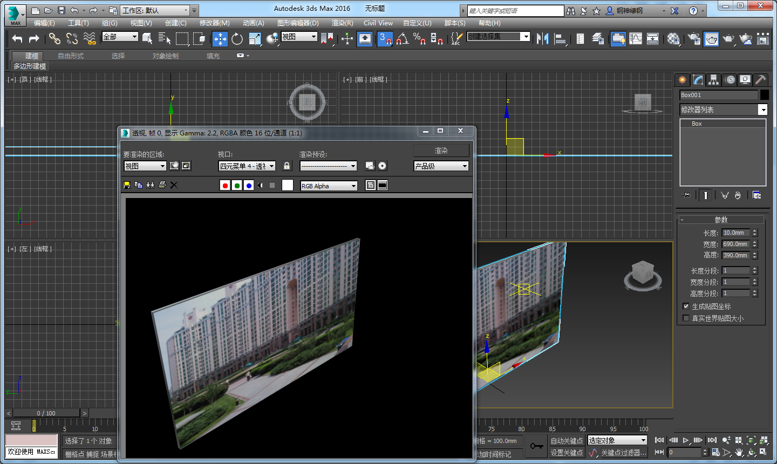Image resolution: width=777 pixels, height=464 pixels.
Task: Click the white color swatch in render window
Action: pyautogui.click(x=288, y=185)
